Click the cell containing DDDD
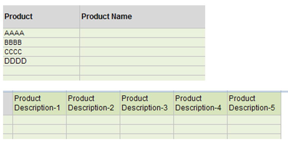The width and height of the screenshot is (288, 144). (x=41, y=61)
